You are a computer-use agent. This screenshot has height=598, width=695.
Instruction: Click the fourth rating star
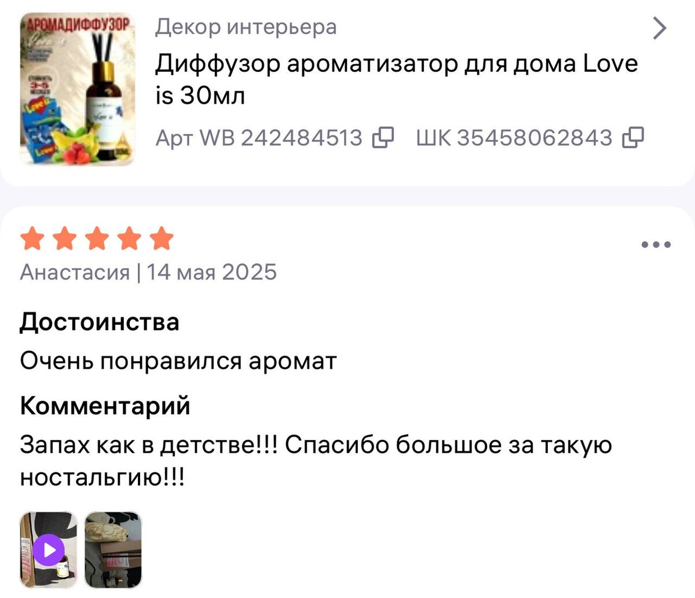129,239
